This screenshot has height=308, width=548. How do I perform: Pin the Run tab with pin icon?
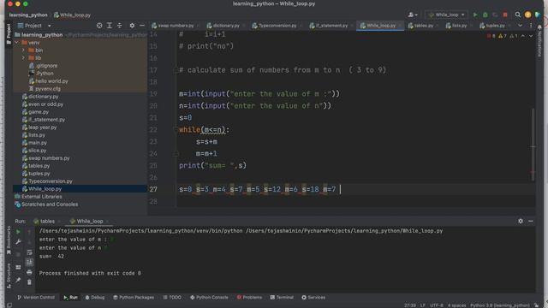[x=18, y=280]
